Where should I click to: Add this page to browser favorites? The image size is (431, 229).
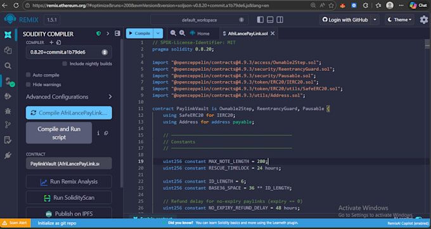[331, 5]
